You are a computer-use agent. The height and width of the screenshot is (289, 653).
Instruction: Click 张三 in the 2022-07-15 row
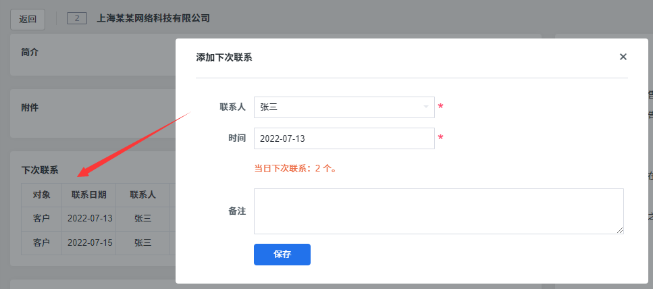142,242
